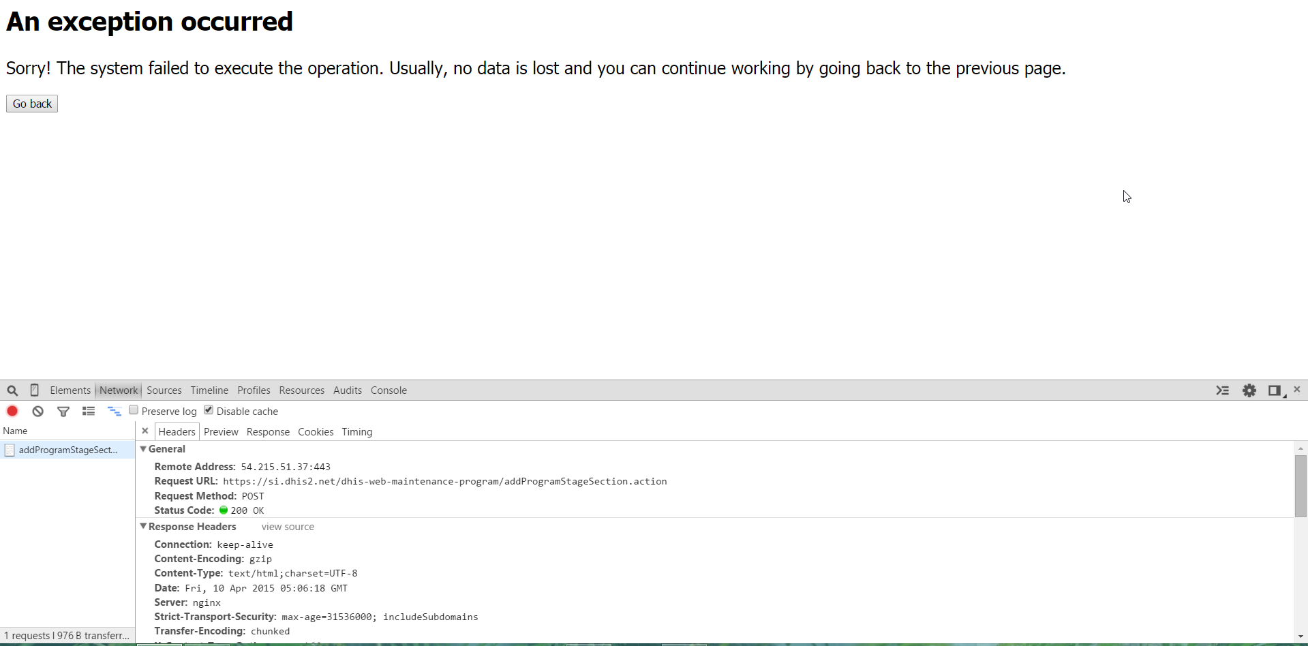Click the headers panel vertical scrollbar thumb
The width and height of the screenshot is (1308, 646).
tap(1301, 486)
